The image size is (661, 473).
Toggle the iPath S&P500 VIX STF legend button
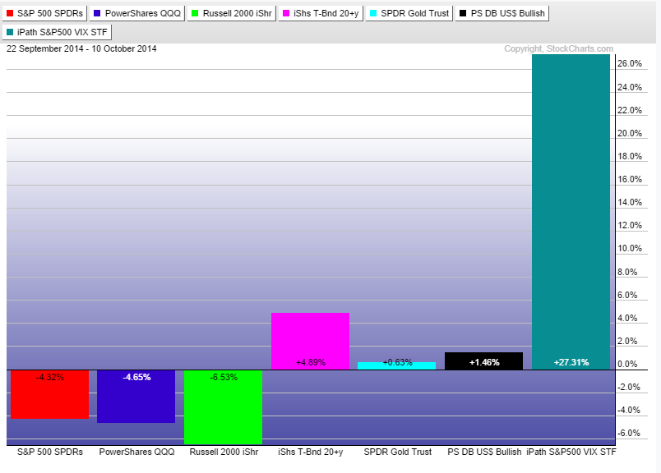pos(57,32)
